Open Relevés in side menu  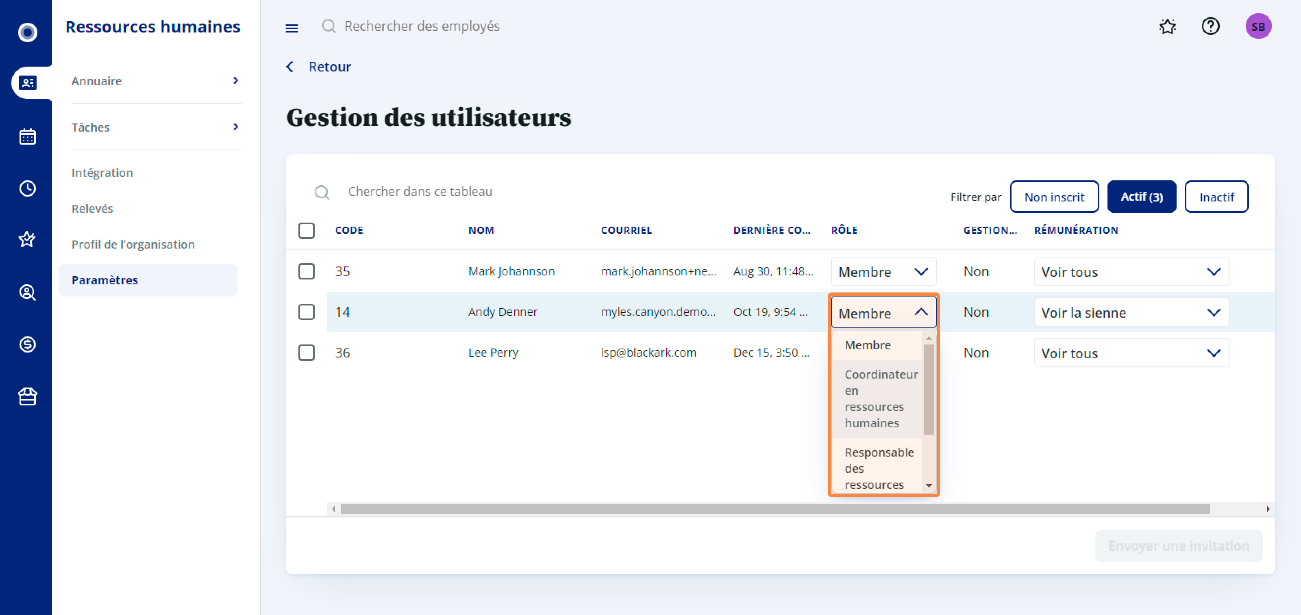92,208
